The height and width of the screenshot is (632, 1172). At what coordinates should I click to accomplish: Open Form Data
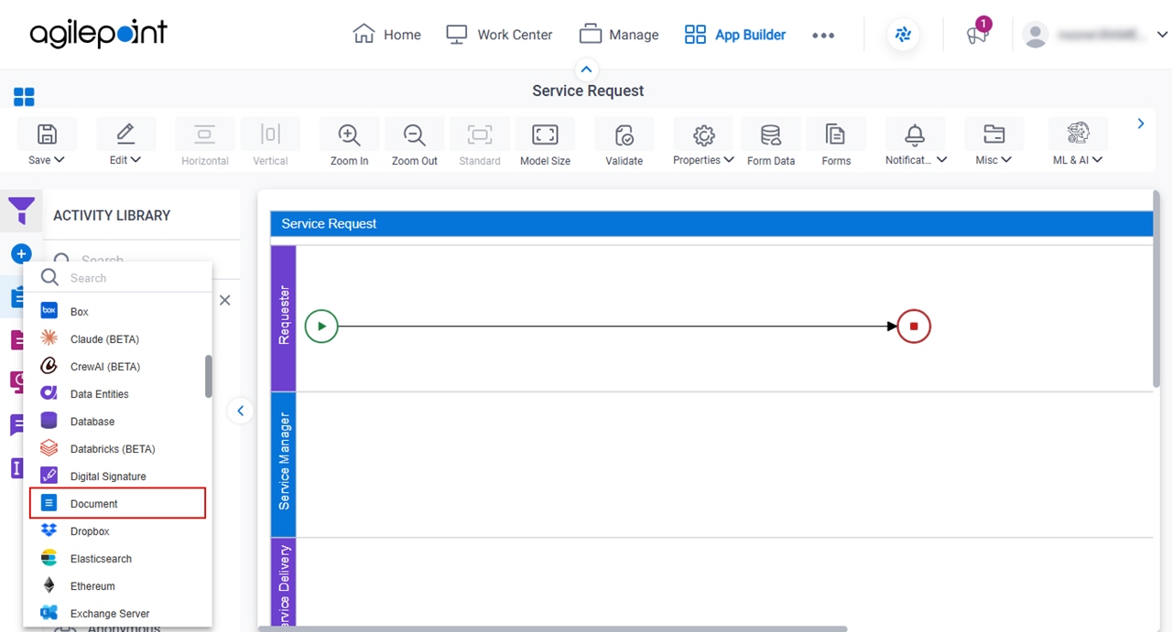pos(771,143)
